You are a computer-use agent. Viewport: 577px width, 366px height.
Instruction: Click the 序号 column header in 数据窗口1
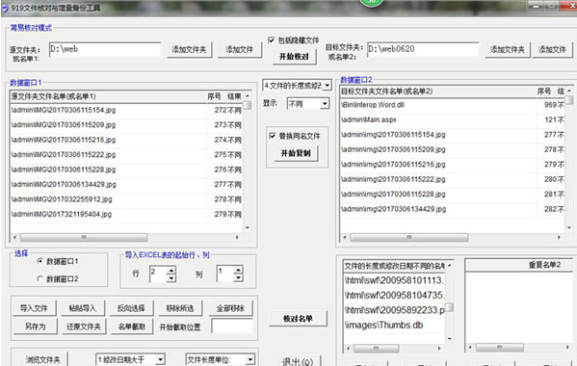(x=214, y=96)
